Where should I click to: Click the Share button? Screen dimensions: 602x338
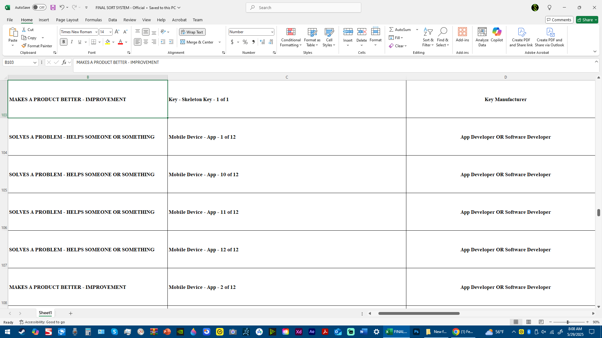coord(587,20)
